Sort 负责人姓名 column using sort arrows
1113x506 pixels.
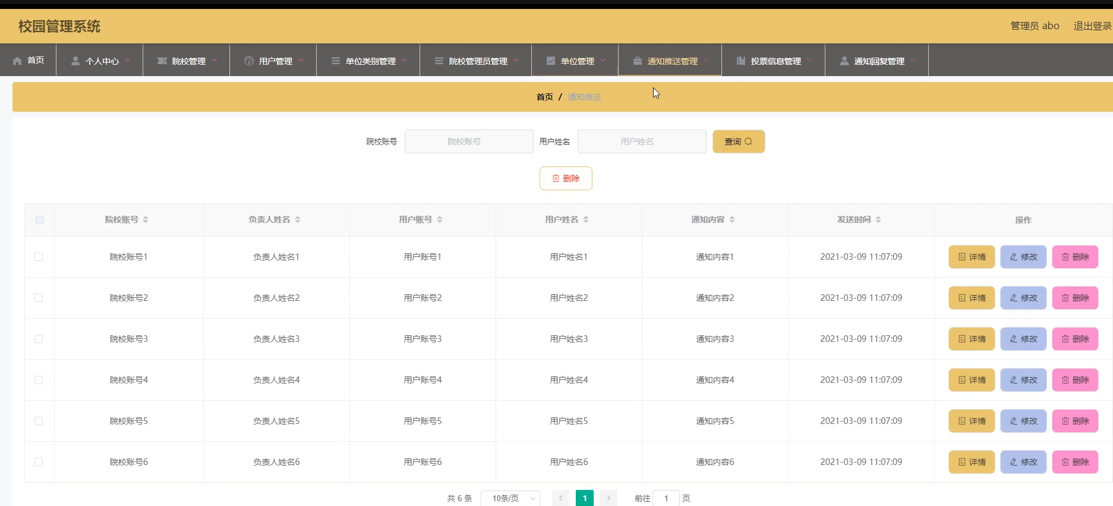click(298, 219)
